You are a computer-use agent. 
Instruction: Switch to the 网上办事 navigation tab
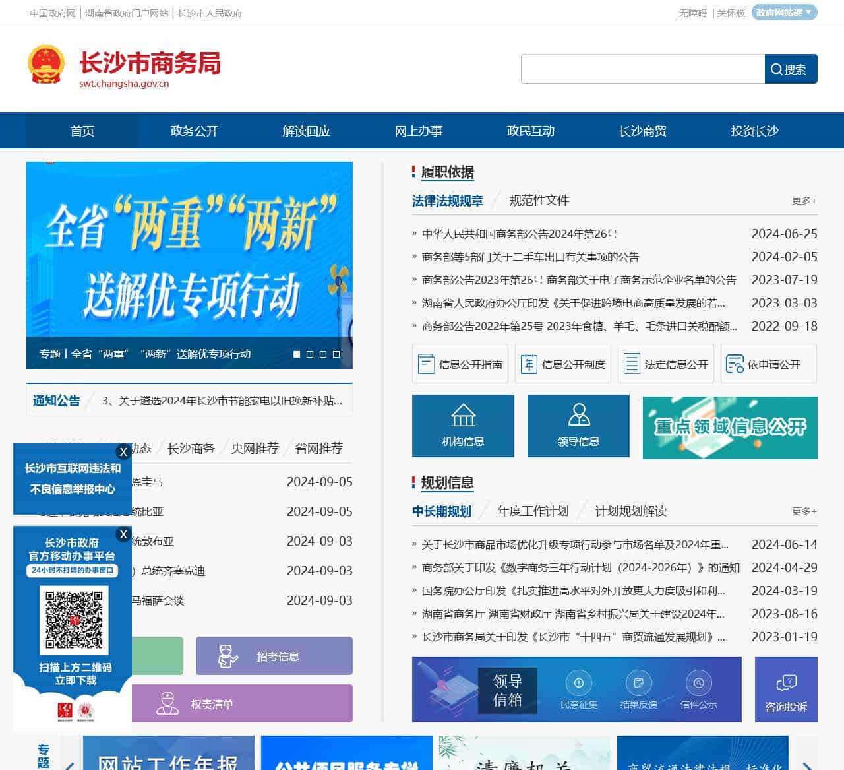(419, 131)
